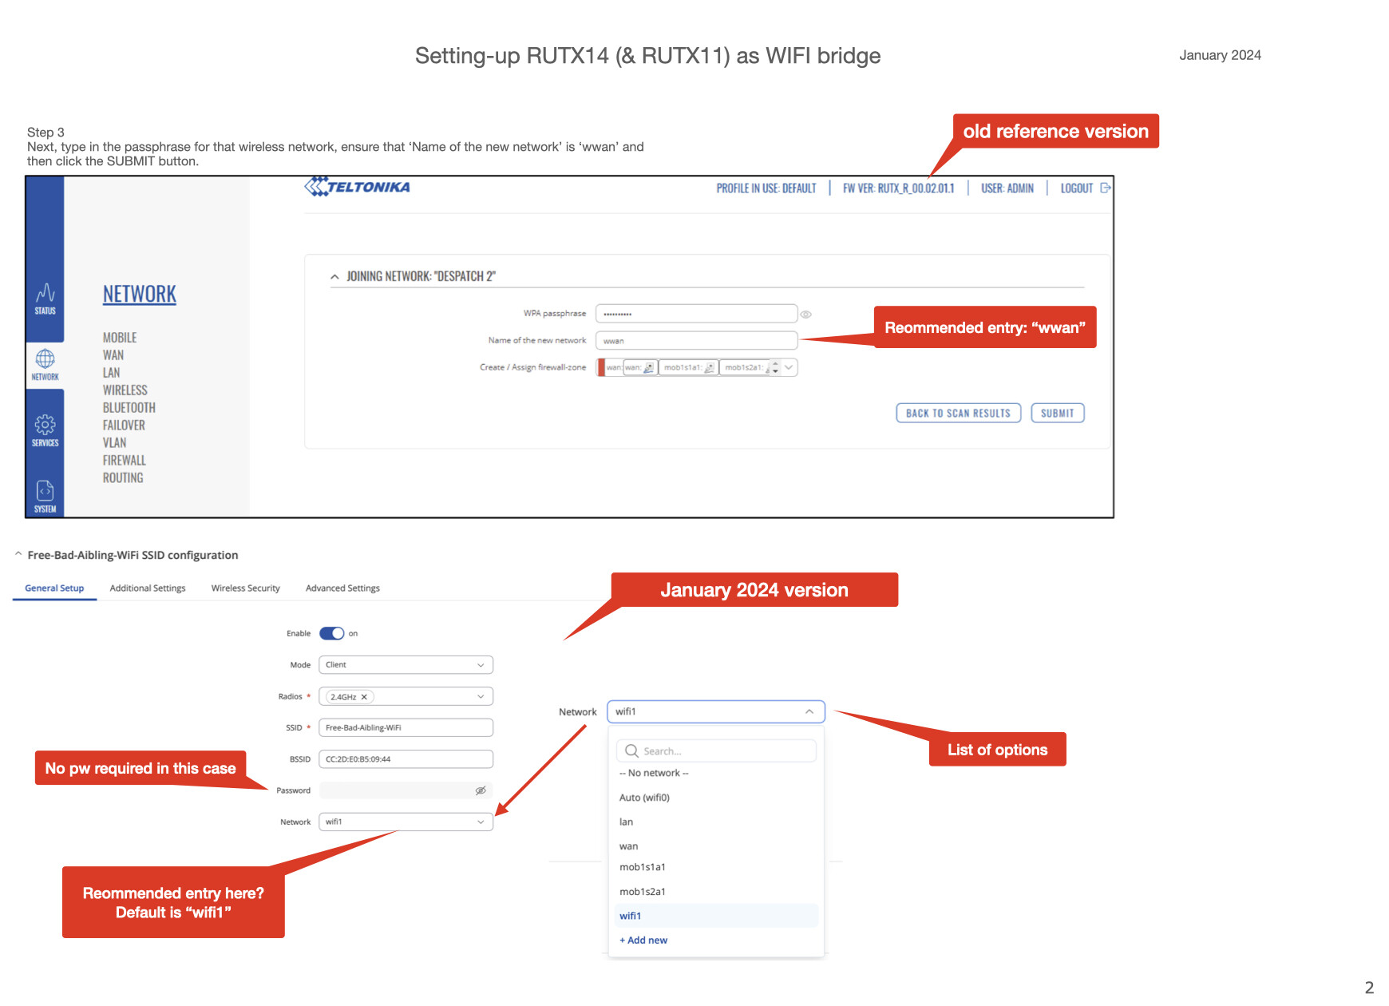Click the Teltonika logo
Screen dimensions: 1389x1006
click(x=358, y=187)
